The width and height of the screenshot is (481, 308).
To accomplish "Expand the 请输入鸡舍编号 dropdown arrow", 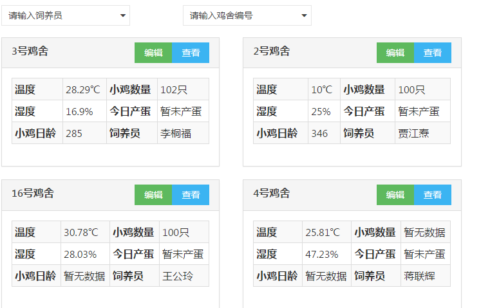I will tap(304, 15).
